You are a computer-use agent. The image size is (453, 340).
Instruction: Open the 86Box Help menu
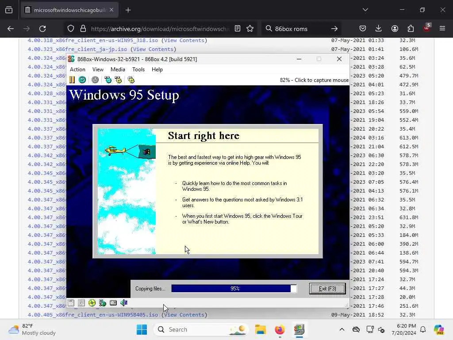(157, 70)
